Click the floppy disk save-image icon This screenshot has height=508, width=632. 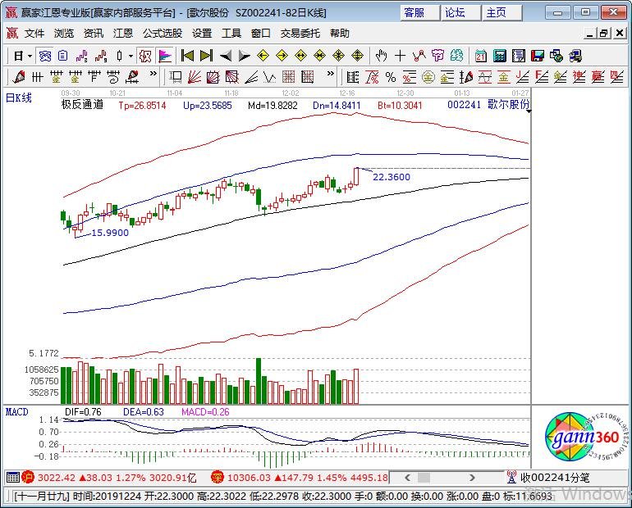[x=538, y=56]
